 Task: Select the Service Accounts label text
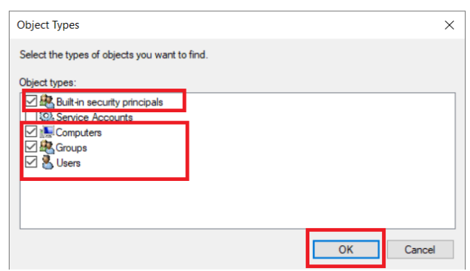95,117
